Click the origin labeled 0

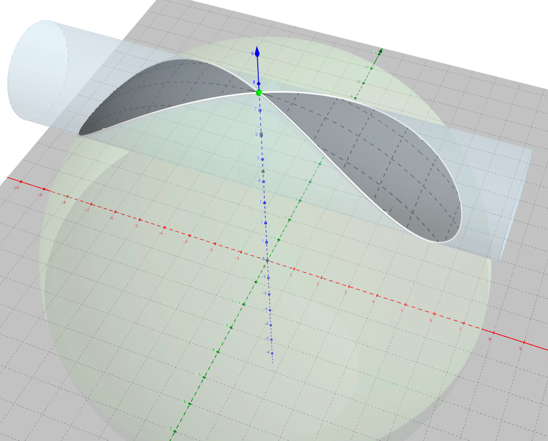[267, 261]
